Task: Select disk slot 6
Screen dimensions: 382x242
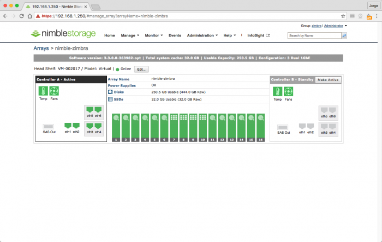Action: 164,127
